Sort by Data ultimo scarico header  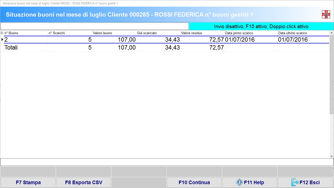(x=303, y=33)
